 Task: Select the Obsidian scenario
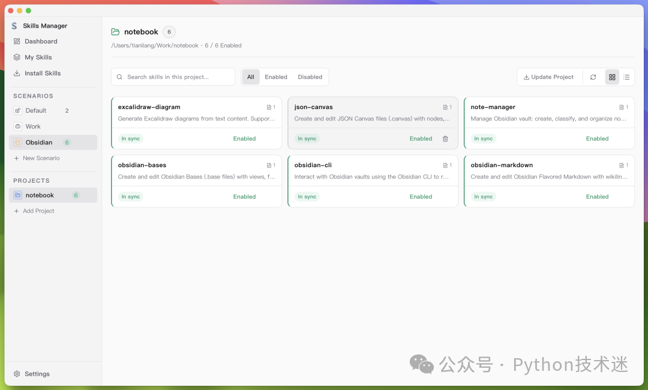[53, 143]
